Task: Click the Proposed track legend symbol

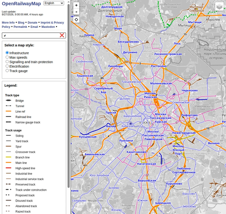Action: [x=8, y=195]
